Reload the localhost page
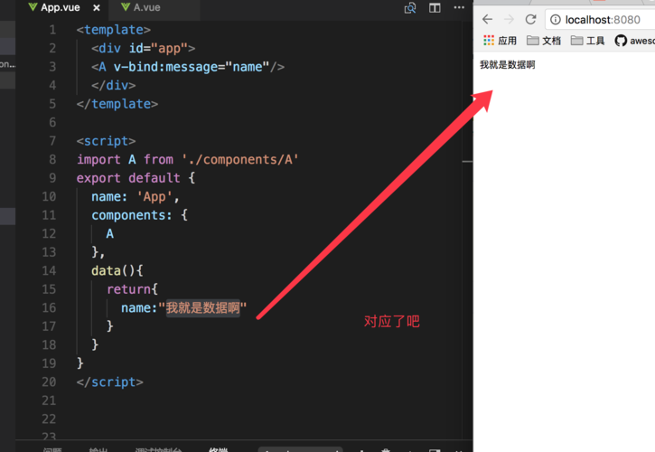The height and width of the screenshot is (452, 655). 530,19
